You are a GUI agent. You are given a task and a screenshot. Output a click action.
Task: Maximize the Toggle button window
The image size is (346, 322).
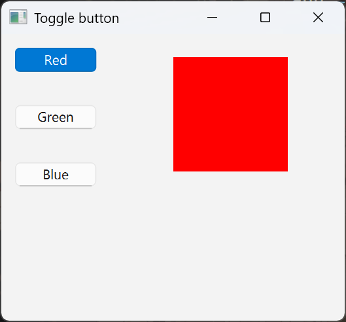click(x=265, y=18)
